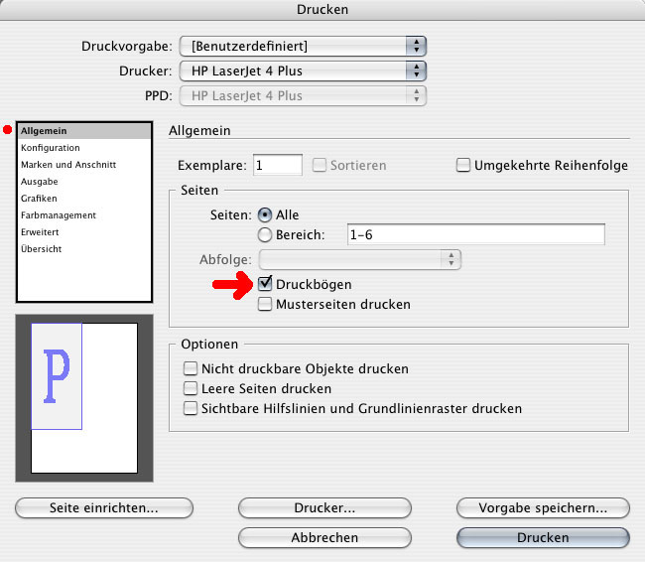Select Konfiguration in the category list
Screen dimensions: 645x562
[x=51, y=148]
